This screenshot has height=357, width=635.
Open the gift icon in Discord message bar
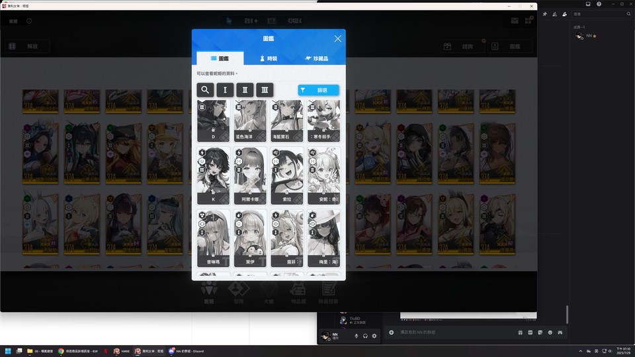click(x=521, y=333)
